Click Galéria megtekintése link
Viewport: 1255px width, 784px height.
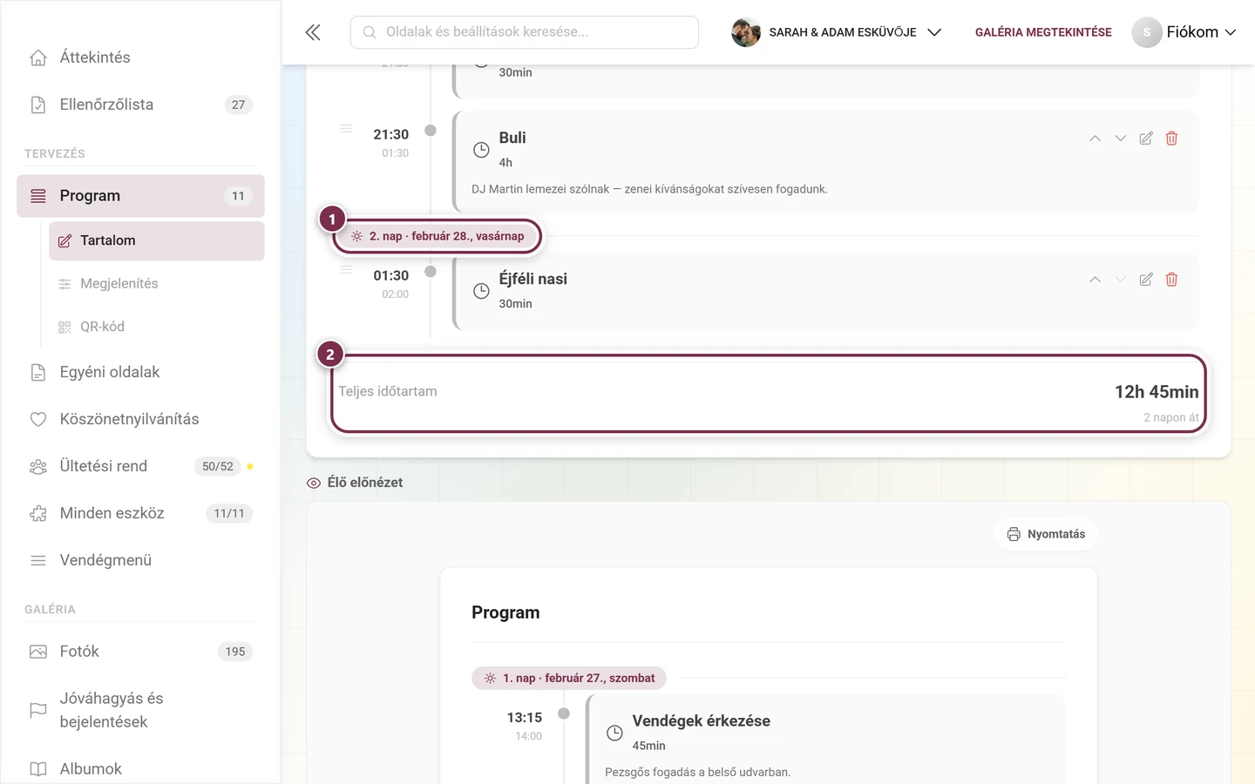tap(1043, 32)
